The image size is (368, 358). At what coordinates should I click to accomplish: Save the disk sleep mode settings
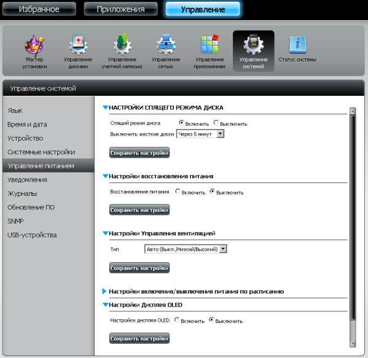[139, 153]
